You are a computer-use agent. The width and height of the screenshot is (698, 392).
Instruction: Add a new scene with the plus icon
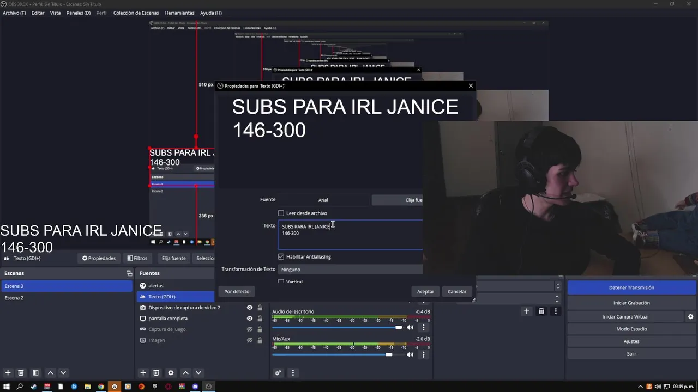[x=8, y=373]
